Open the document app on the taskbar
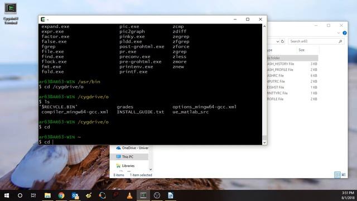This screenshot has height=201, width=357. (171, 195)
